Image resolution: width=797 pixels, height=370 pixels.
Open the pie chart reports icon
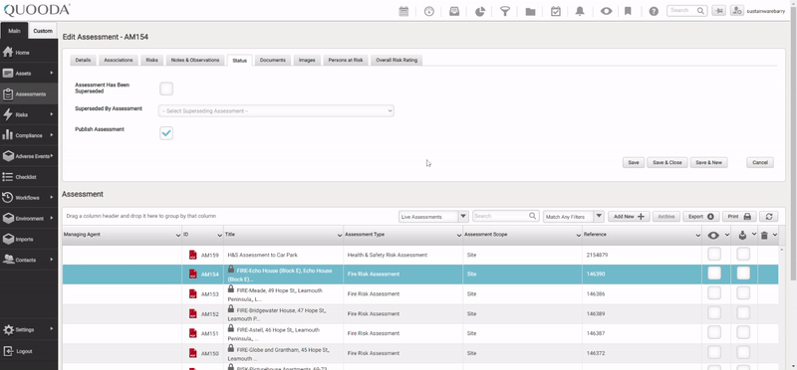[480, 11]
